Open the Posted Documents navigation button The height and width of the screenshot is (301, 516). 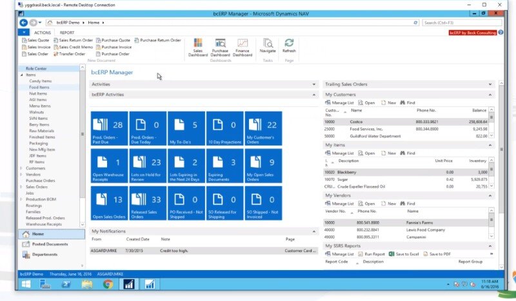[x=50, y=244]
